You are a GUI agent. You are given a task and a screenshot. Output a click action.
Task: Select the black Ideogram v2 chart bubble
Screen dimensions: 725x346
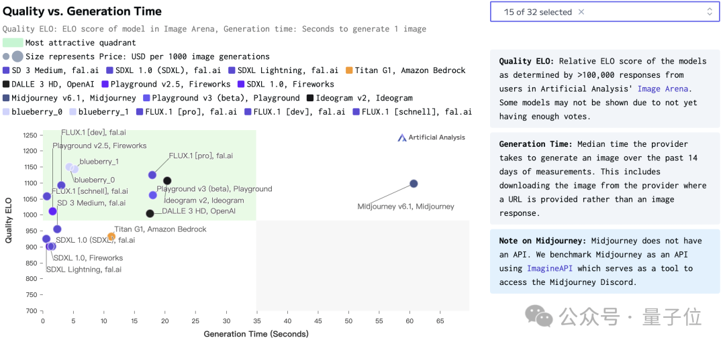point(167,181)
